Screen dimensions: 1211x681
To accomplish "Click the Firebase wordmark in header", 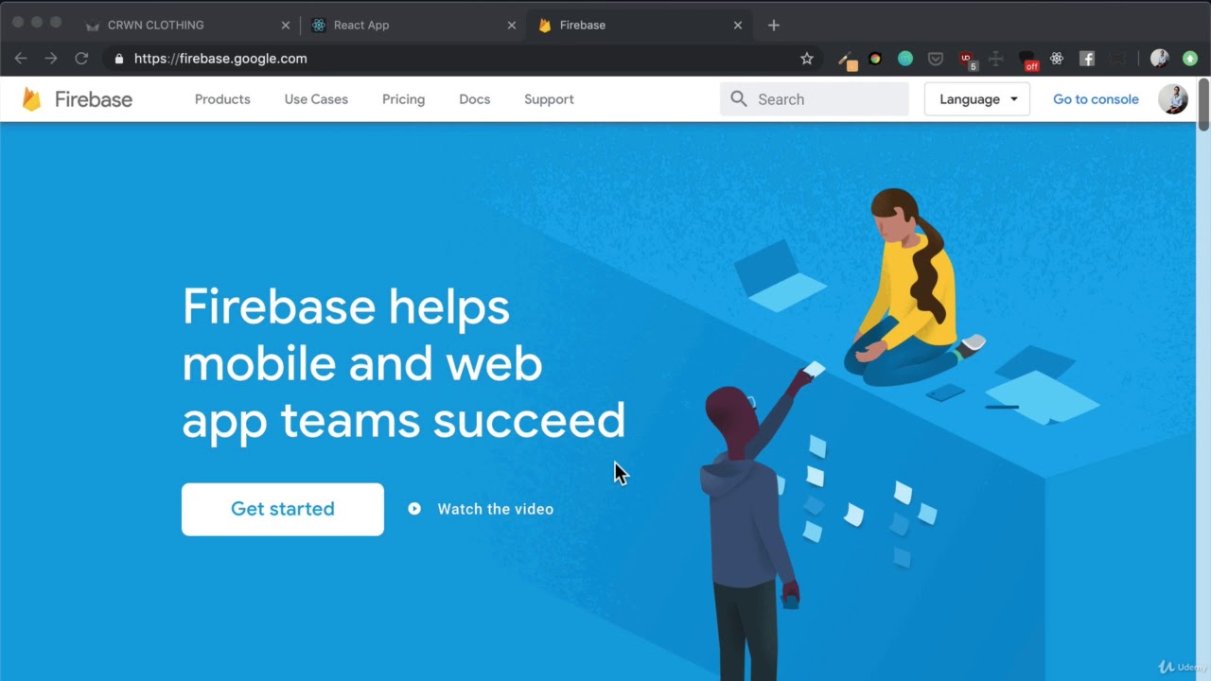I will (x=94, y=99).
